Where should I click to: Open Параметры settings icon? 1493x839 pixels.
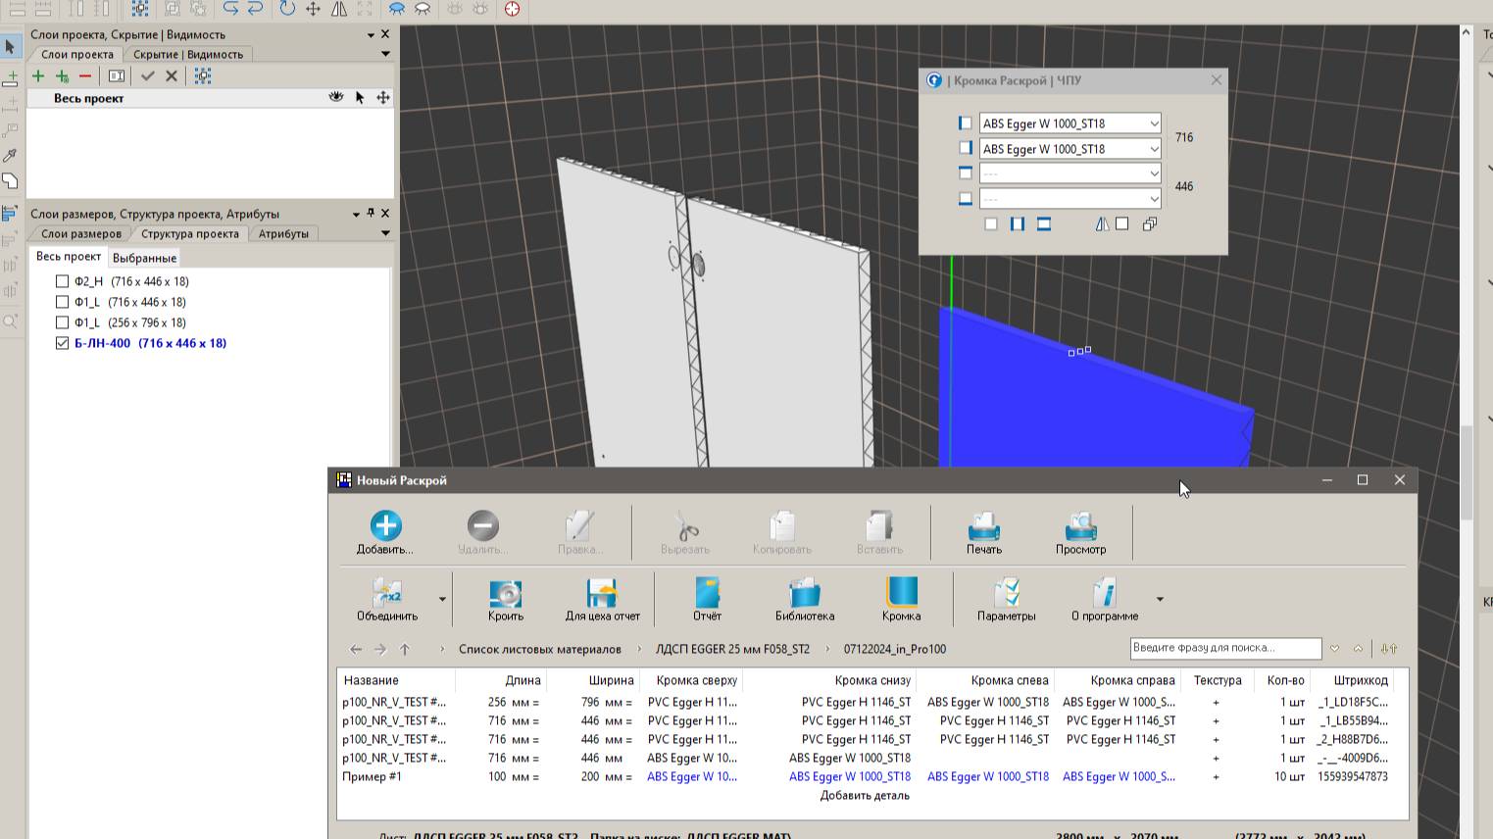(x=1006, y=599)
